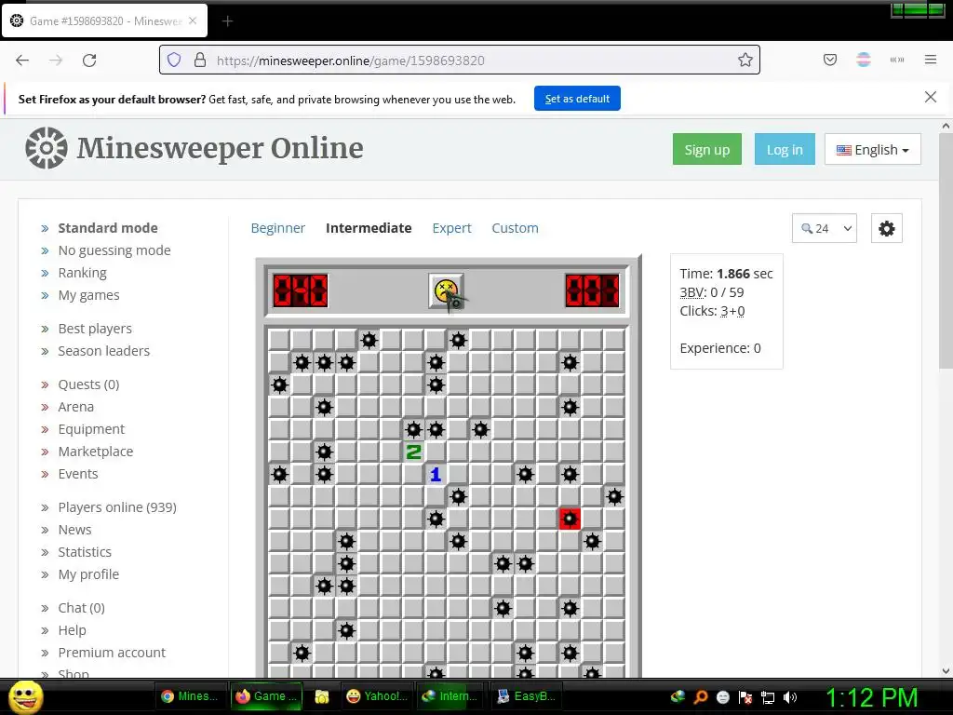
Task: Expand the English language dropdown
Action: click(x=872, y=150)
